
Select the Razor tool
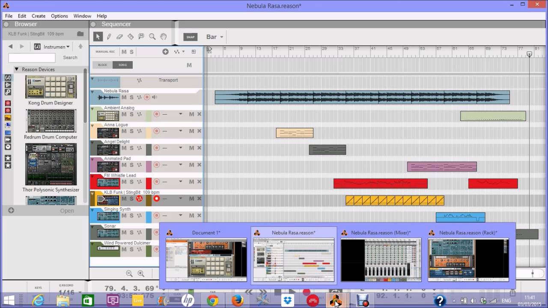pyautogui.click(x=131, y=37)
